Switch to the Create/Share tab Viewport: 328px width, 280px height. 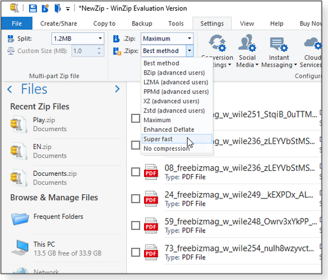[58, 23]
